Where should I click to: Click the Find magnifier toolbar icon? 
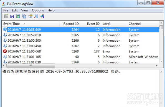coord(36,16)
